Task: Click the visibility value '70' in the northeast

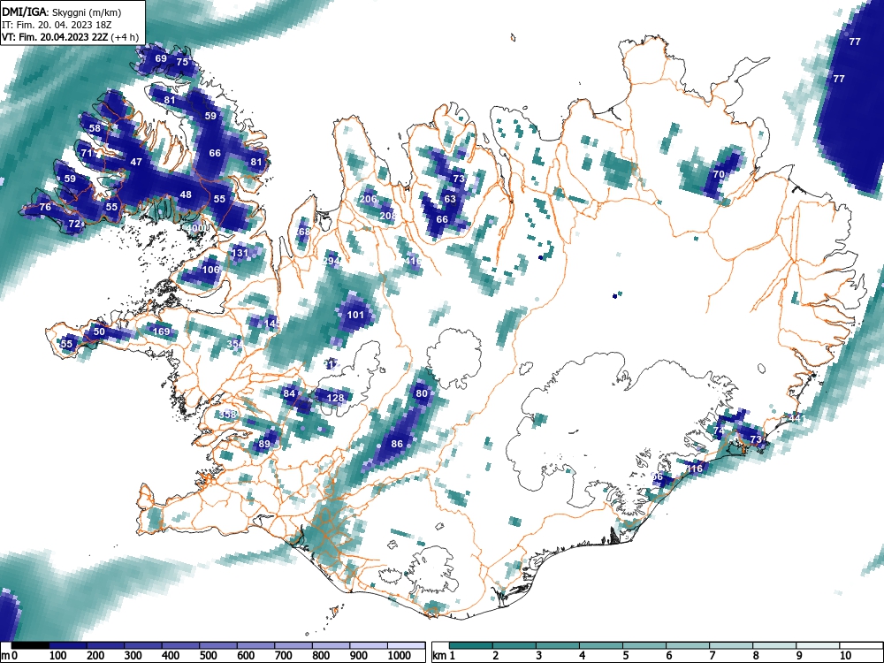Action: [718, 175]
